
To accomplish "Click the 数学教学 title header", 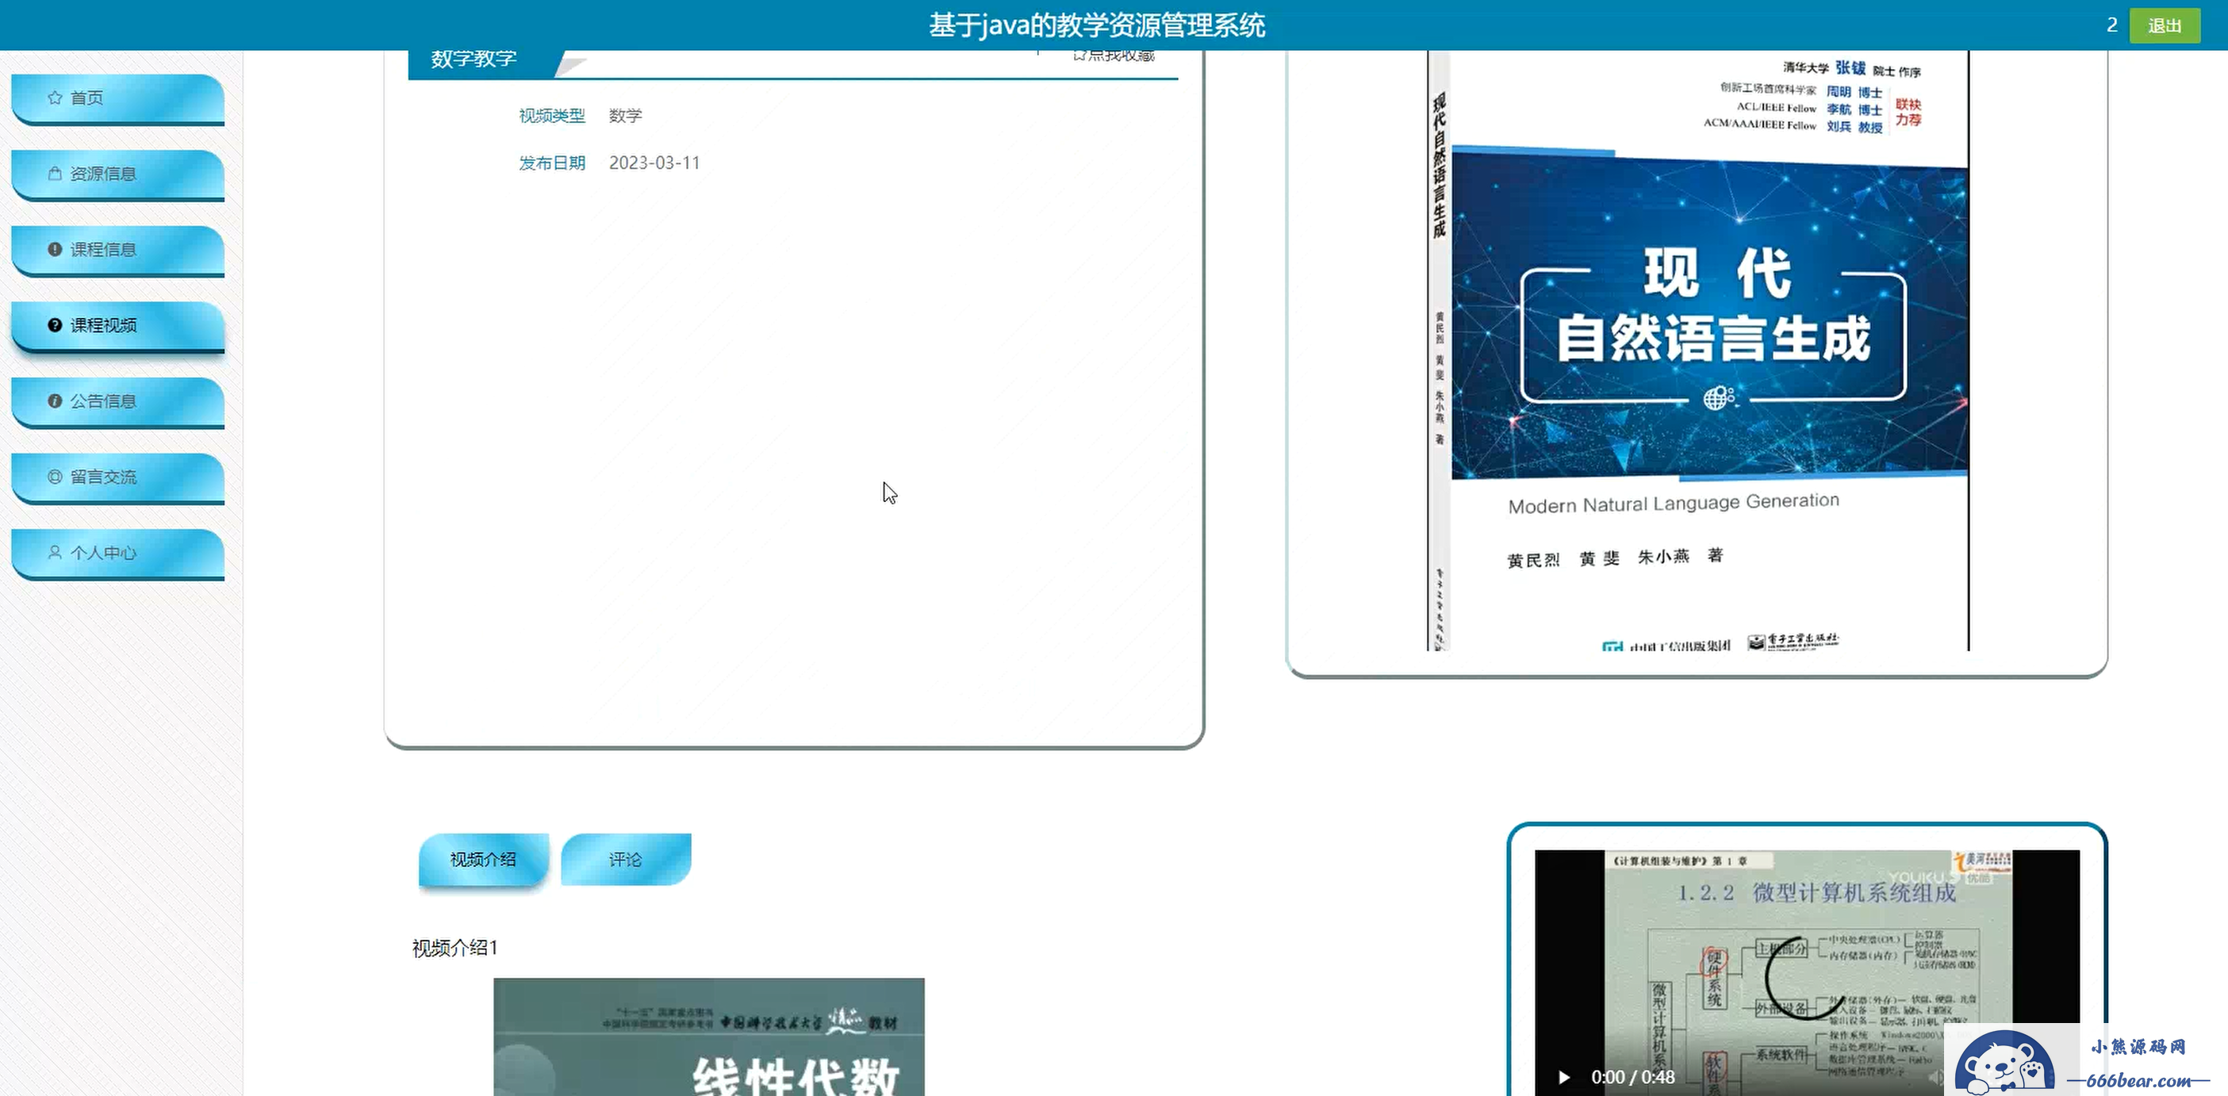I will (473, 59).
